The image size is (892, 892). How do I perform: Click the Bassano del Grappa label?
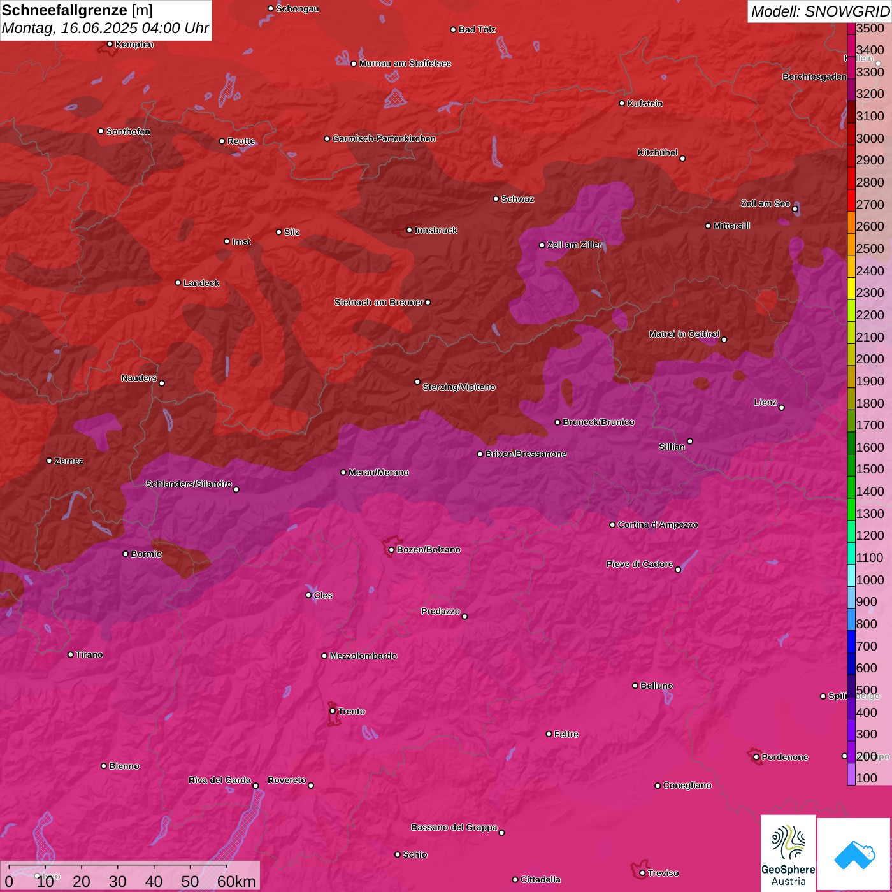coord(454,828)
